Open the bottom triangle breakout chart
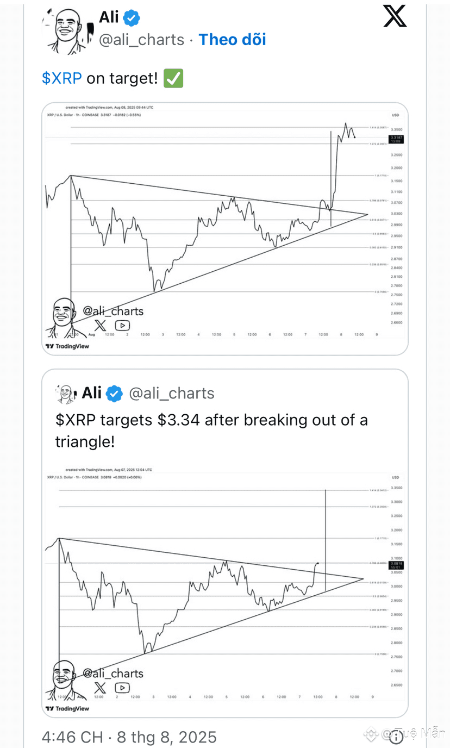This screenshot has height=748, width=450. tap(225, 590)
